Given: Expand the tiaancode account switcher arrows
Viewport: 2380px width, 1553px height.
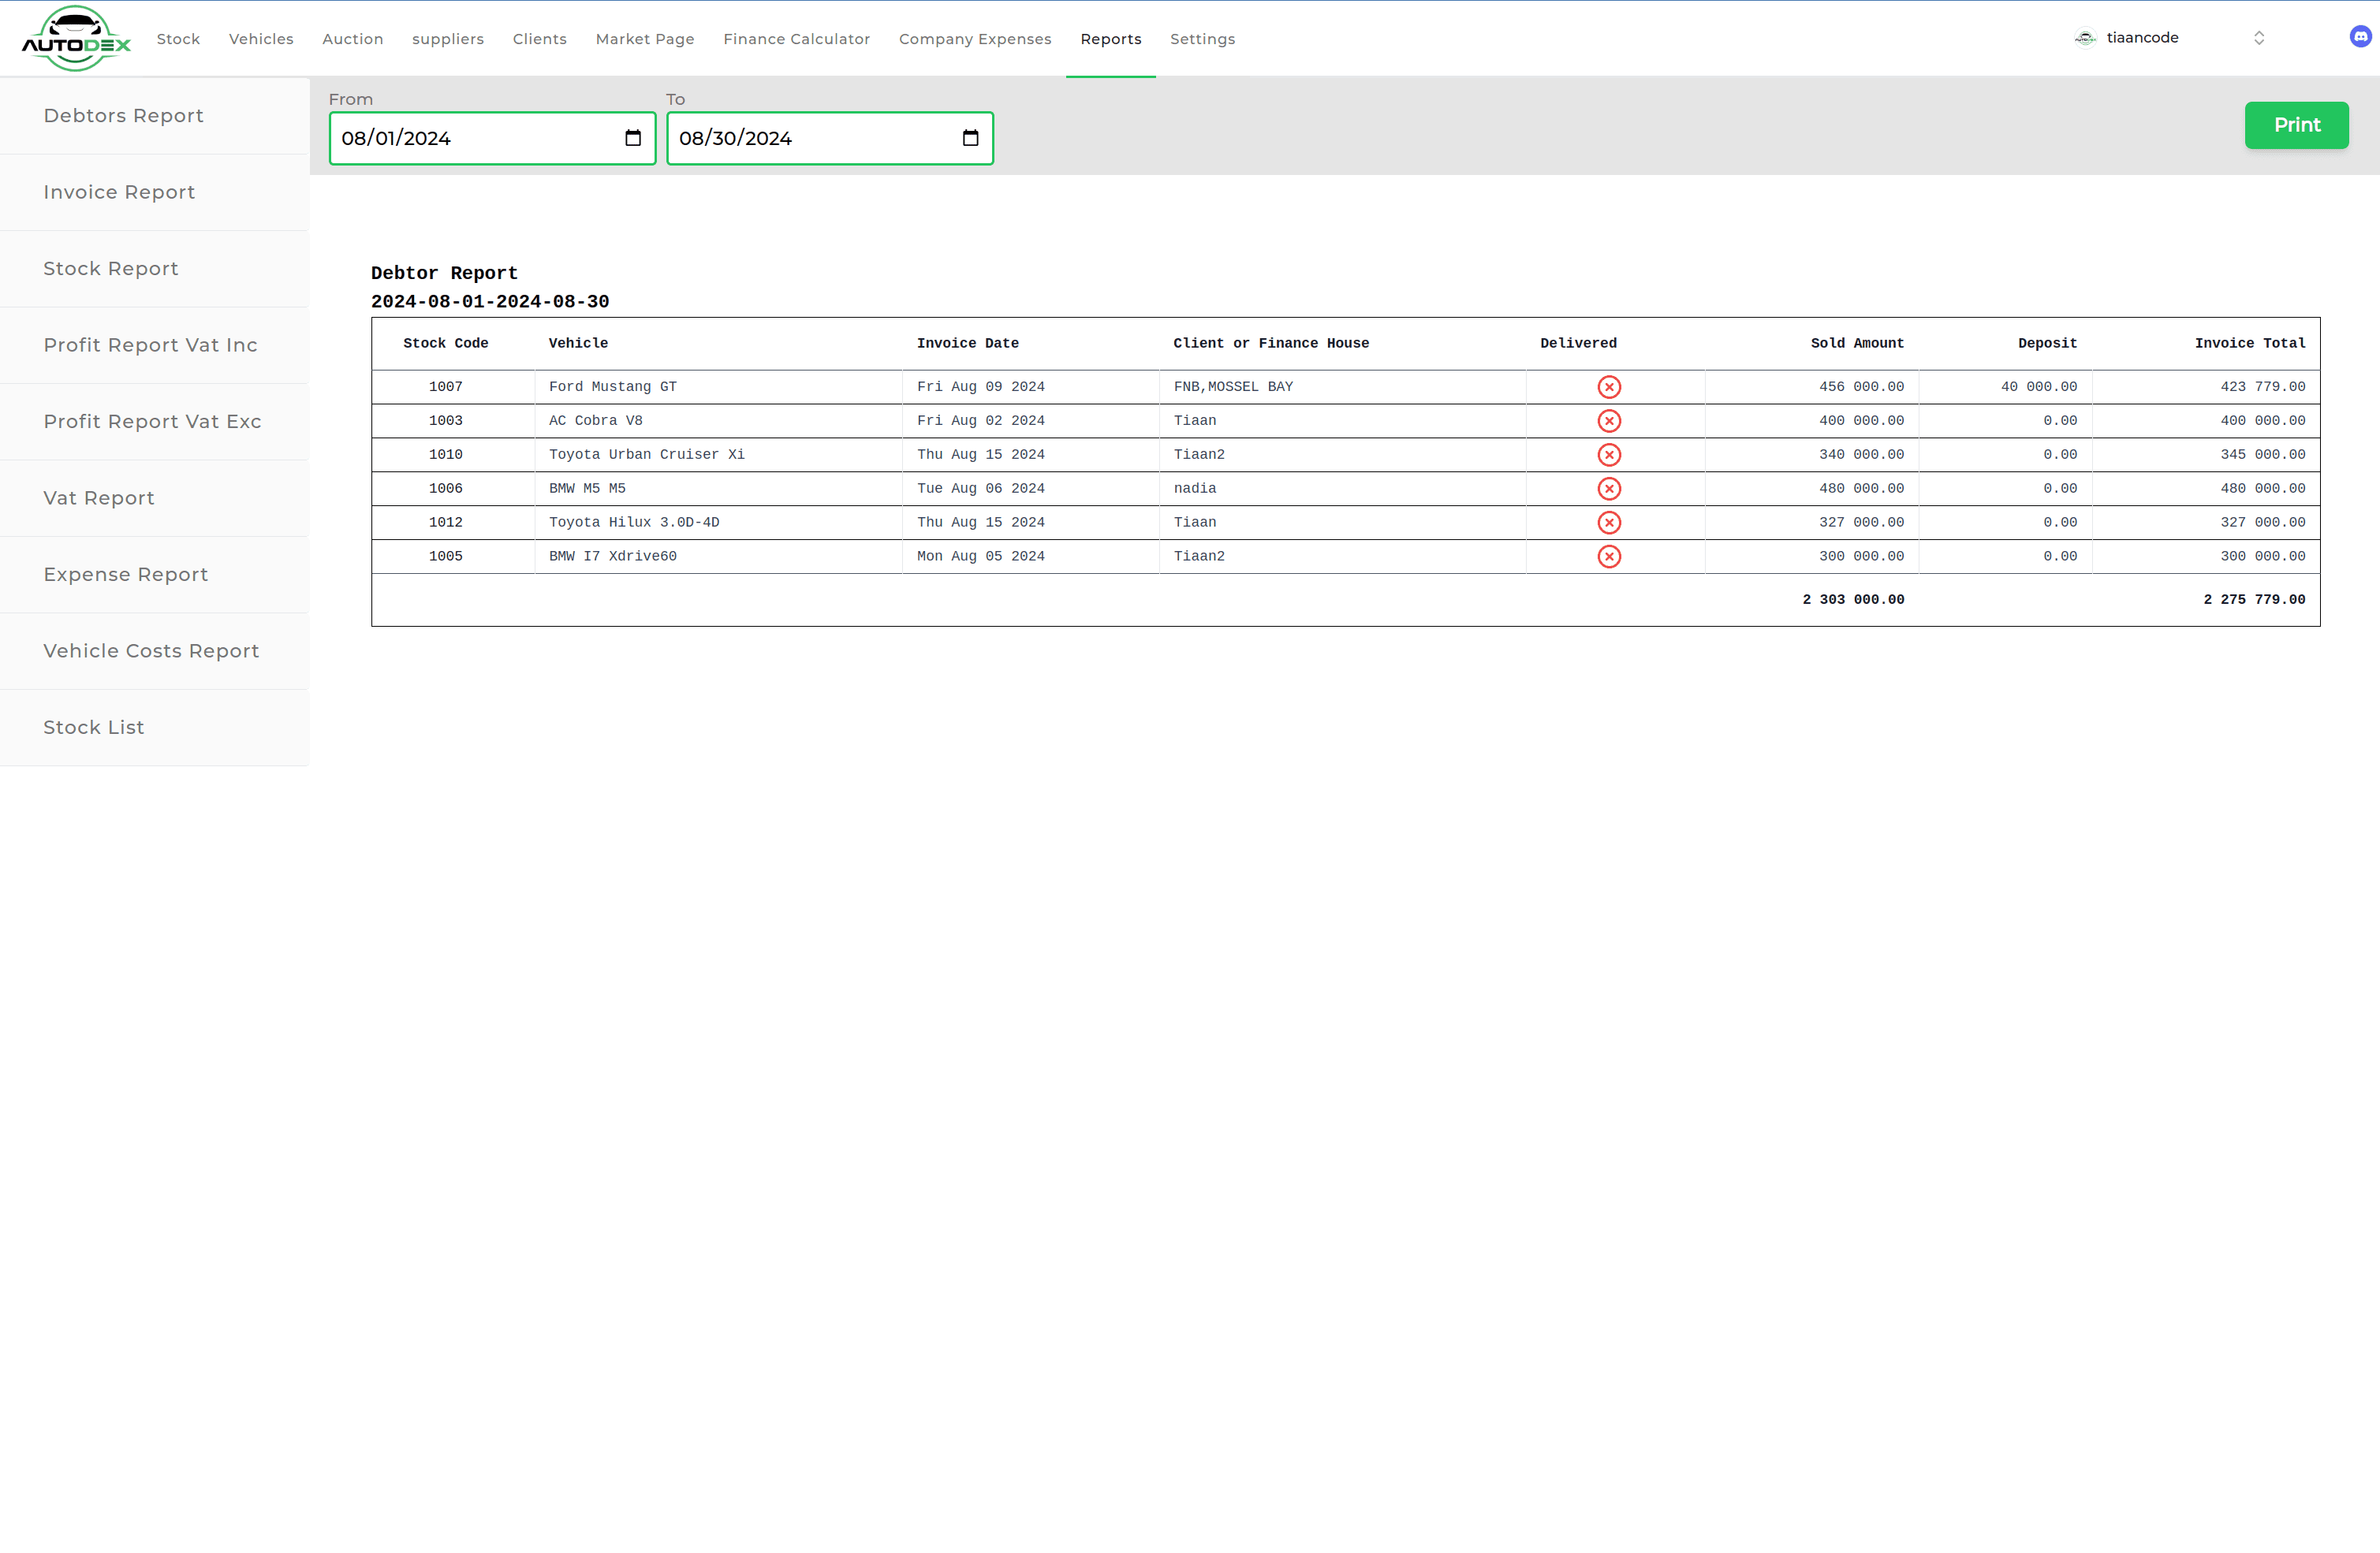Looking at the screenshot, I should 2258,38.
